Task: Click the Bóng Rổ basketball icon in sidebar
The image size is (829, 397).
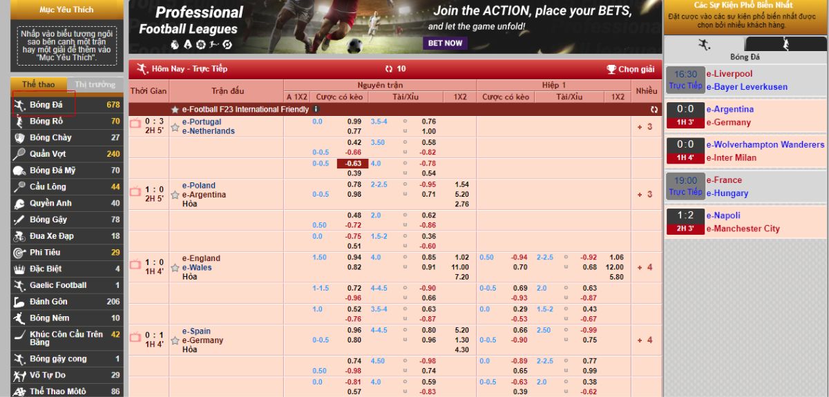Action: click(19, 122)
